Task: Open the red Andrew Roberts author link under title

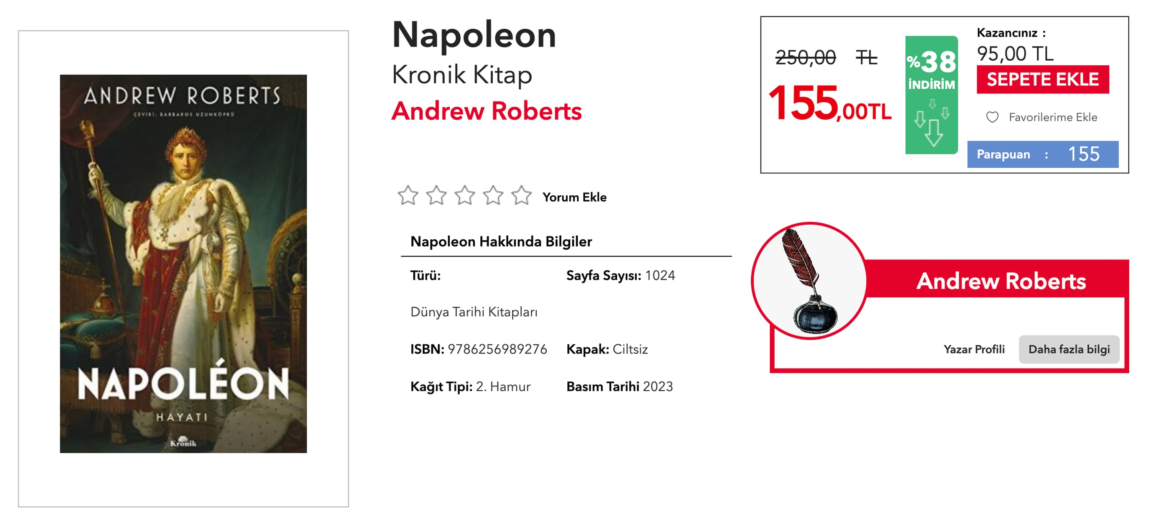Action: 486,111
